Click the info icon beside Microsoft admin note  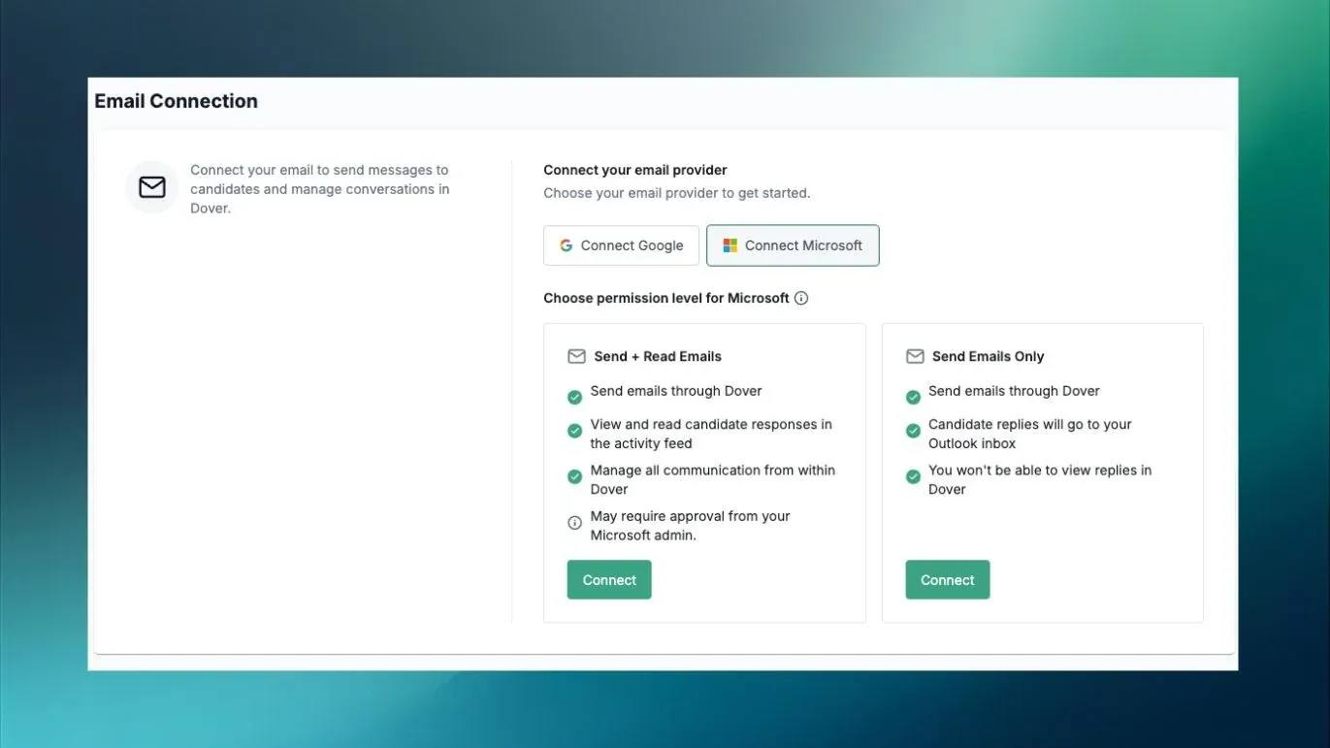point(574,523)
